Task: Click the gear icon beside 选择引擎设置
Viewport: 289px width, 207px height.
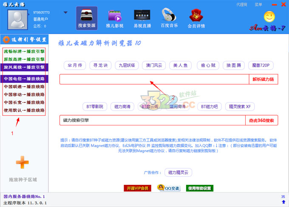Action: coord(6,40)
